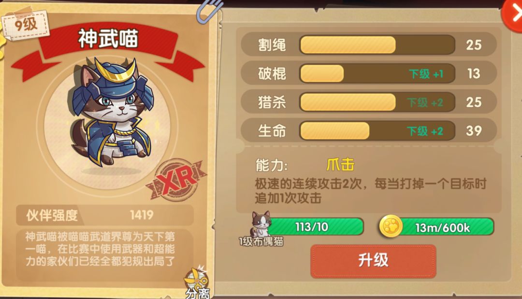The width and height of the screenshot is (522, 299).
Task: Tap the gold paw coin icon
Action: (x=391, y=226)
